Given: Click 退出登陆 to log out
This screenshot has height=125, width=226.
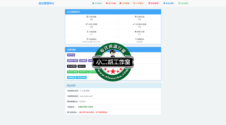Looking at the screenshot, I should tap(183, 3).
